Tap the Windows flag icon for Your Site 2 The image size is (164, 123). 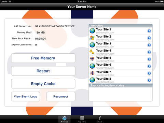[92, 38]
